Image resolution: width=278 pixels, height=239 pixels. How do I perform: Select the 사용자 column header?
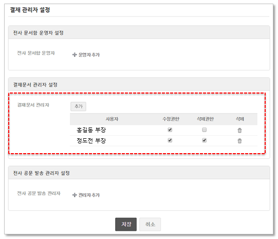tap(112, 119)
